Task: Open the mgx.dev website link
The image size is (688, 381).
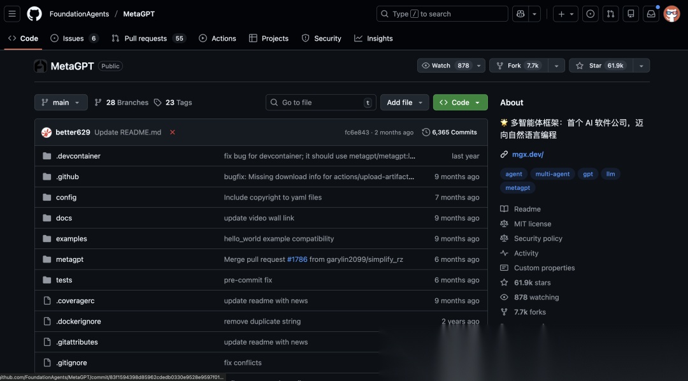Action: pos(528,155)
